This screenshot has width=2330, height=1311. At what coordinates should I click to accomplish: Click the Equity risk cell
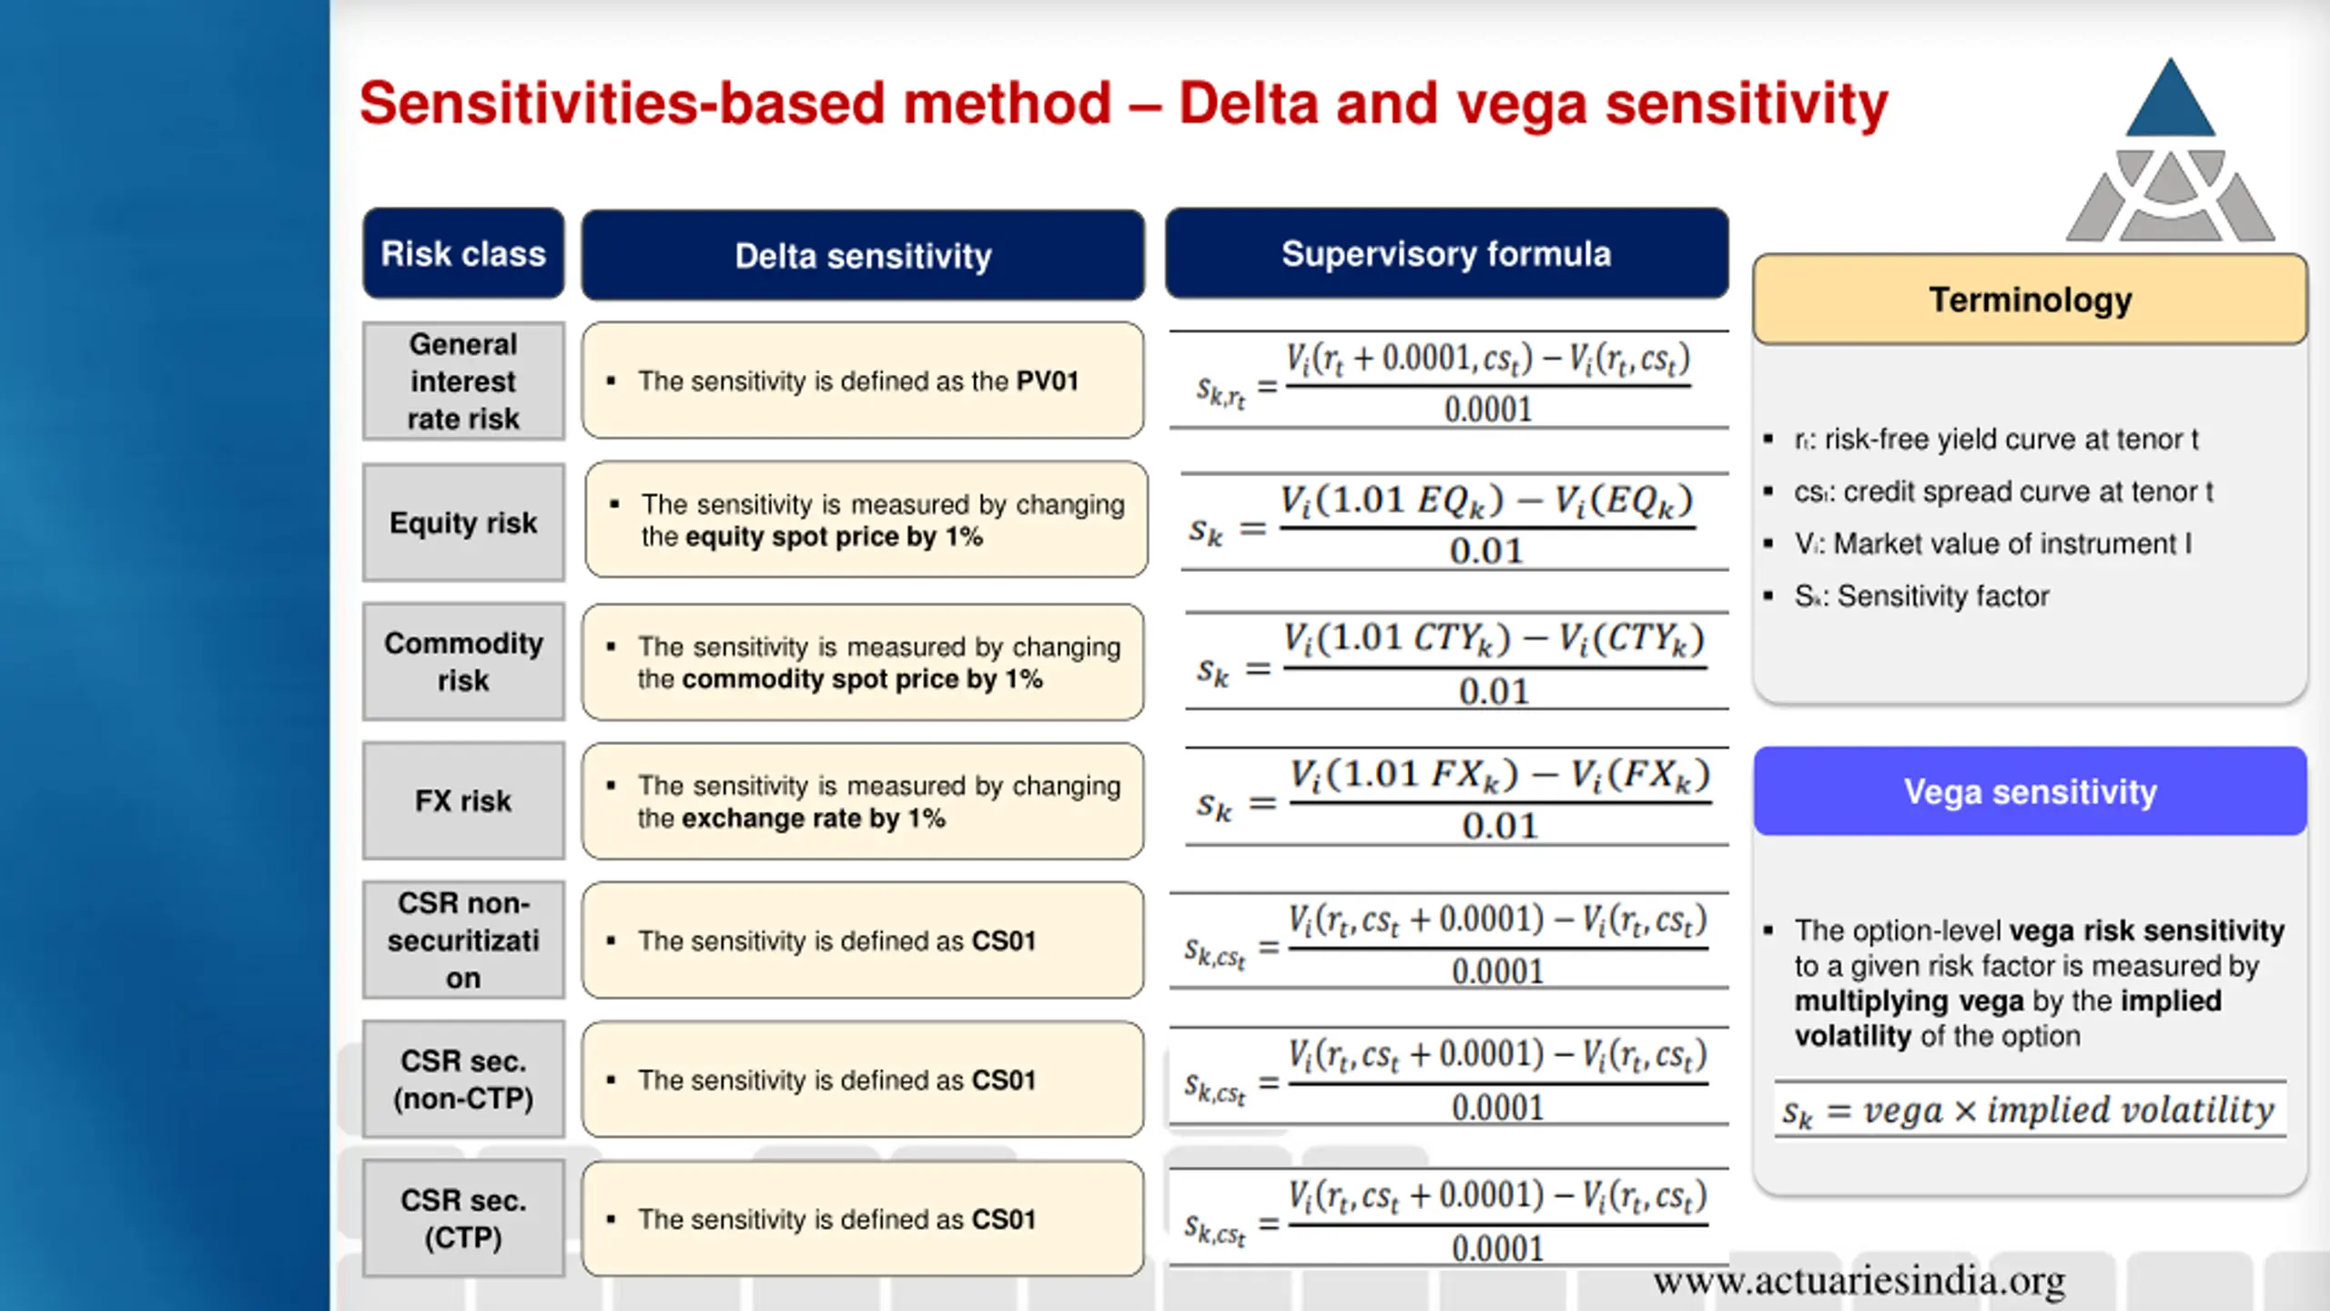click(463, 523)
